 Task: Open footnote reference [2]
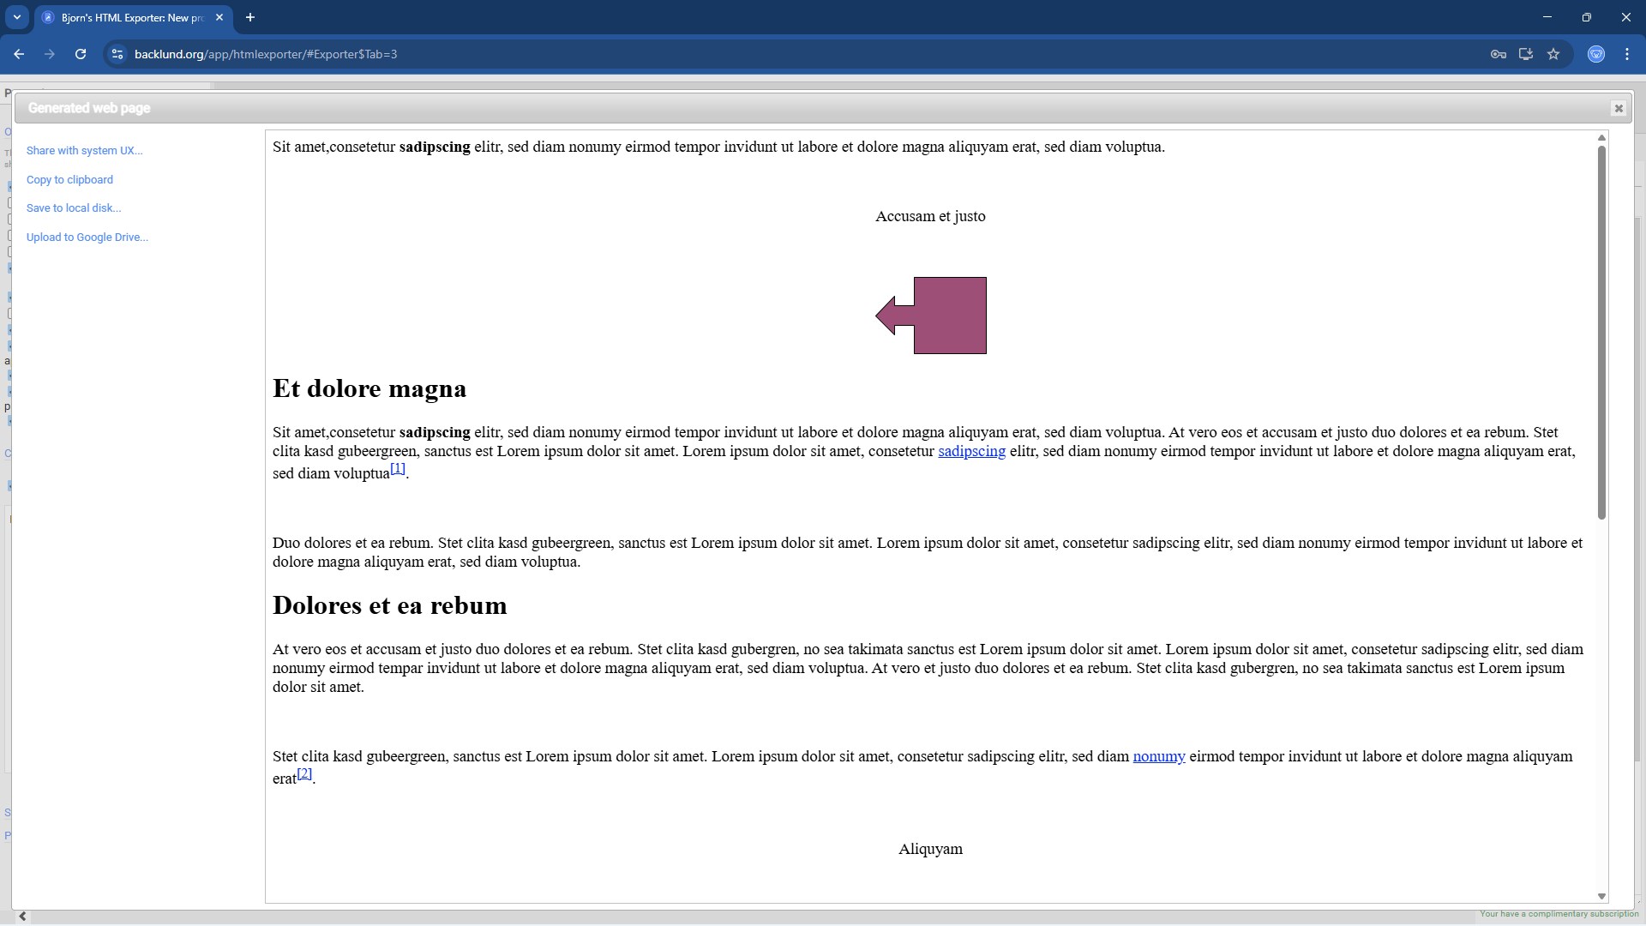(x=304, y=773)
